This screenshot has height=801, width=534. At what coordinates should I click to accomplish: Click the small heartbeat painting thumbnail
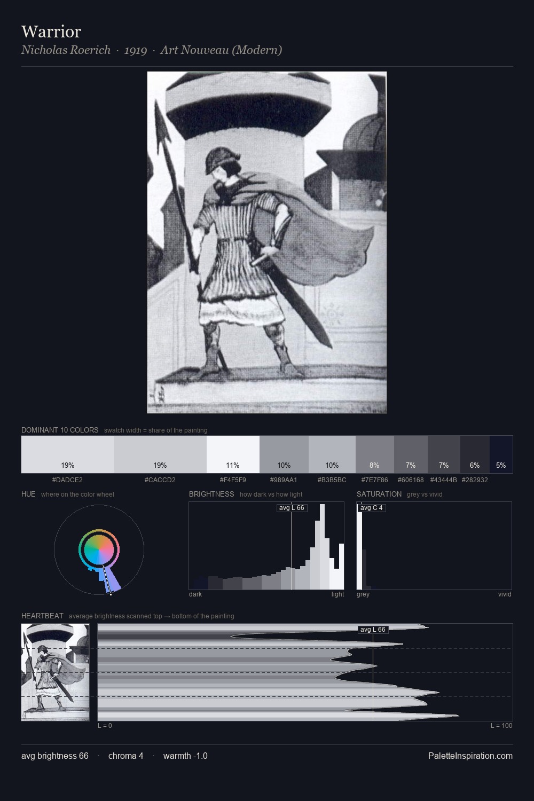coord(56,672)
